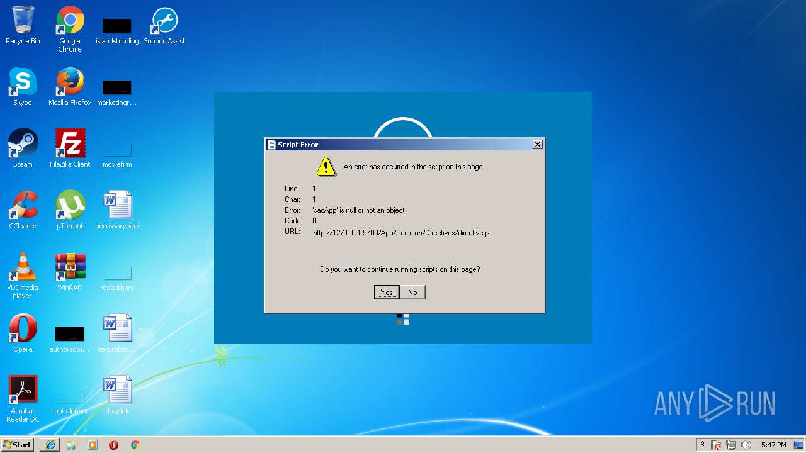The height and width of the screenshot is (453, 806).
Task: Select the necessarypark Word document
Action: [117, 210]
